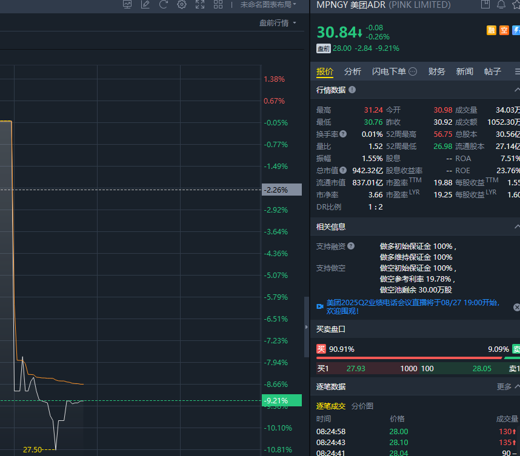Click the 1.38% top axis label

pyautogui.click(x=275, y=79)
